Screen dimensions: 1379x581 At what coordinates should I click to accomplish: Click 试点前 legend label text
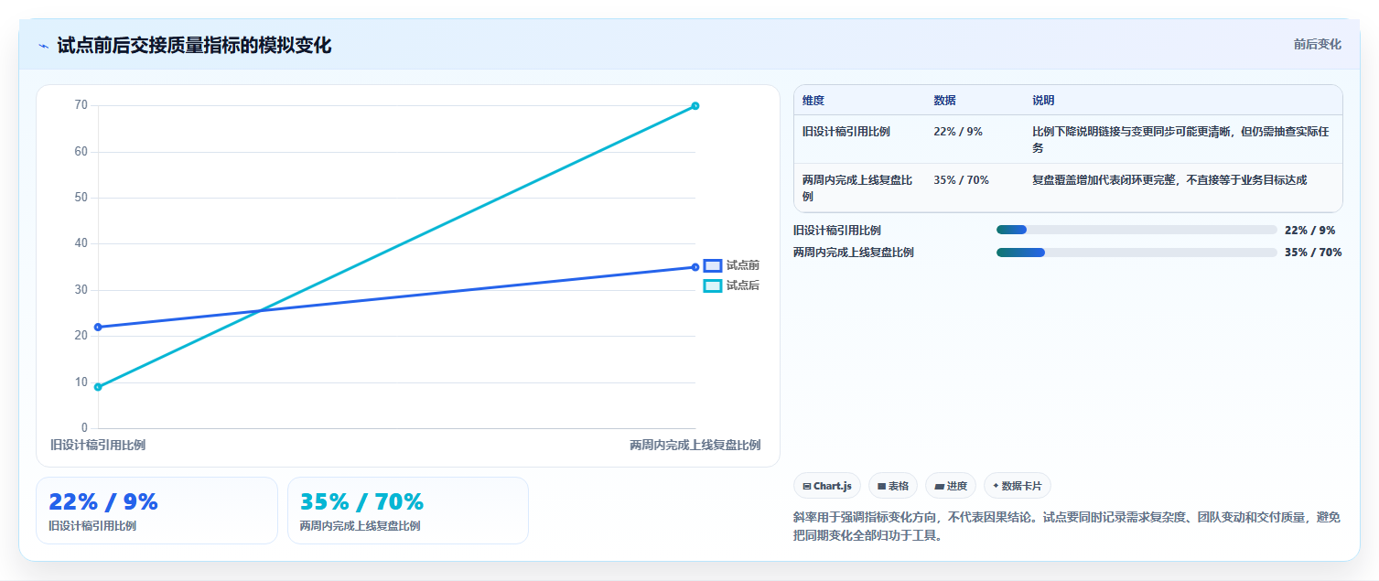tap(742, 265)
